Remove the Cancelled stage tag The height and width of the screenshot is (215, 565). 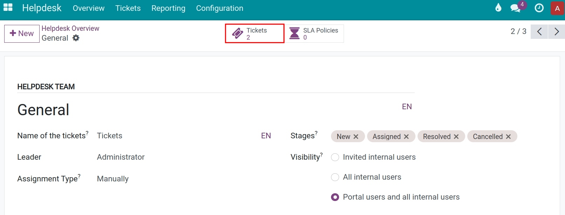(508, 137)
